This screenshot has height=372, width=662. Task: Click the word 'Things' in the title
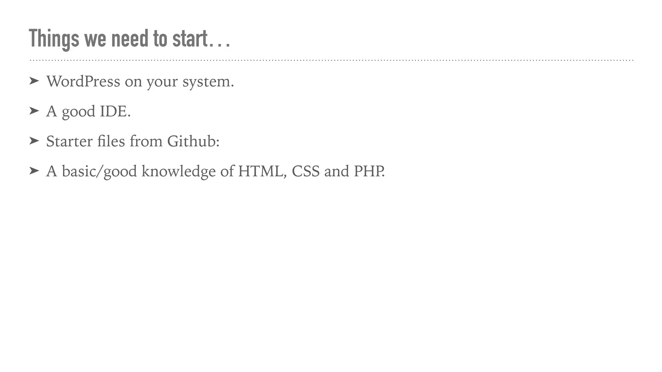click(54, 39)
